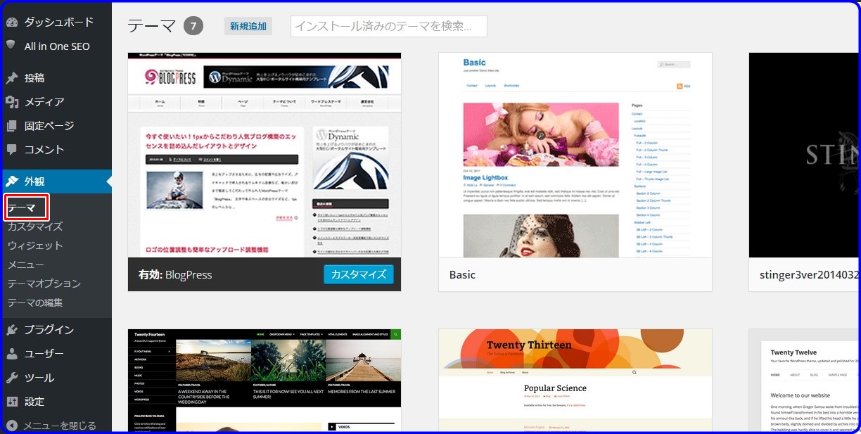This screenshot has height=434, width=861.
Task: Open the BlogPress theme screenshot
Action: click(x=264, y=155)
